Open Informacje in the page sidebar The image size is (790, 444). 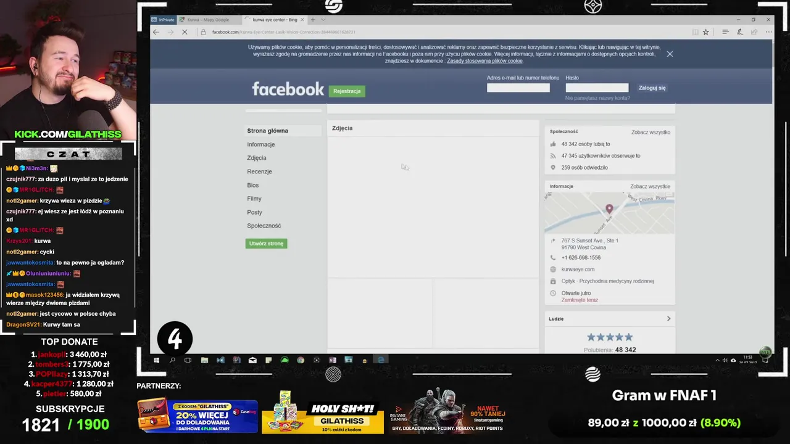click(261, 144)
